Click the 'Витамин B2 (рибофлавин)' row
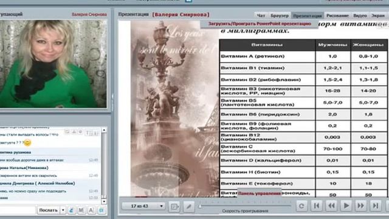 [303, 80]
